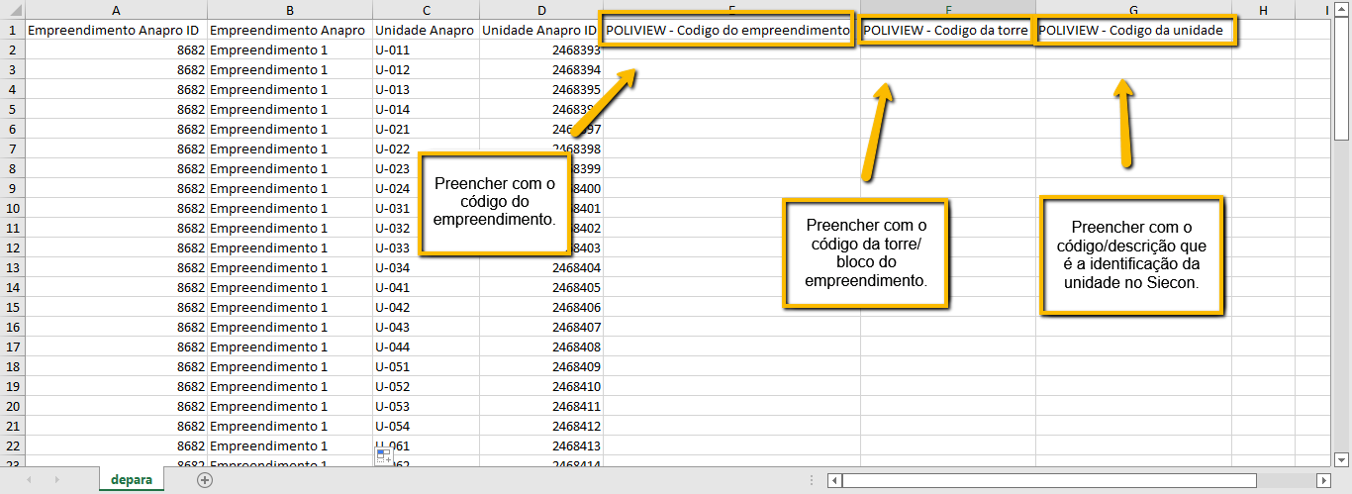
Task: Select 'POLIVIEW - Codigo do empreendimento' header cell
Action: coord(727,31)
